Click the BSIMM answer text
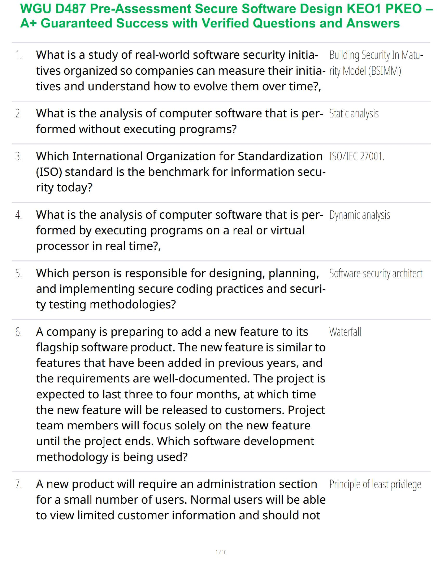The image size is (442, 572). 376,63
